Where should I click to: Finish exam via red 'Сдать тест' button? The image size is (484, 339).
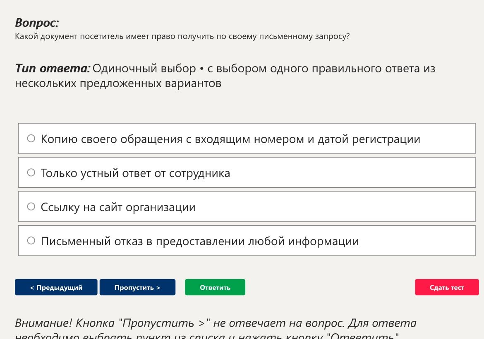pos(447,287)
